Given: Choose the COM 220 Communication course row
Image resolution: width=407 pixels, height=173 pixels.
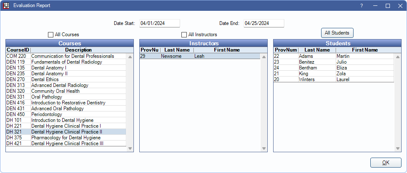Looking at the screenshot, I should [66, 56].
